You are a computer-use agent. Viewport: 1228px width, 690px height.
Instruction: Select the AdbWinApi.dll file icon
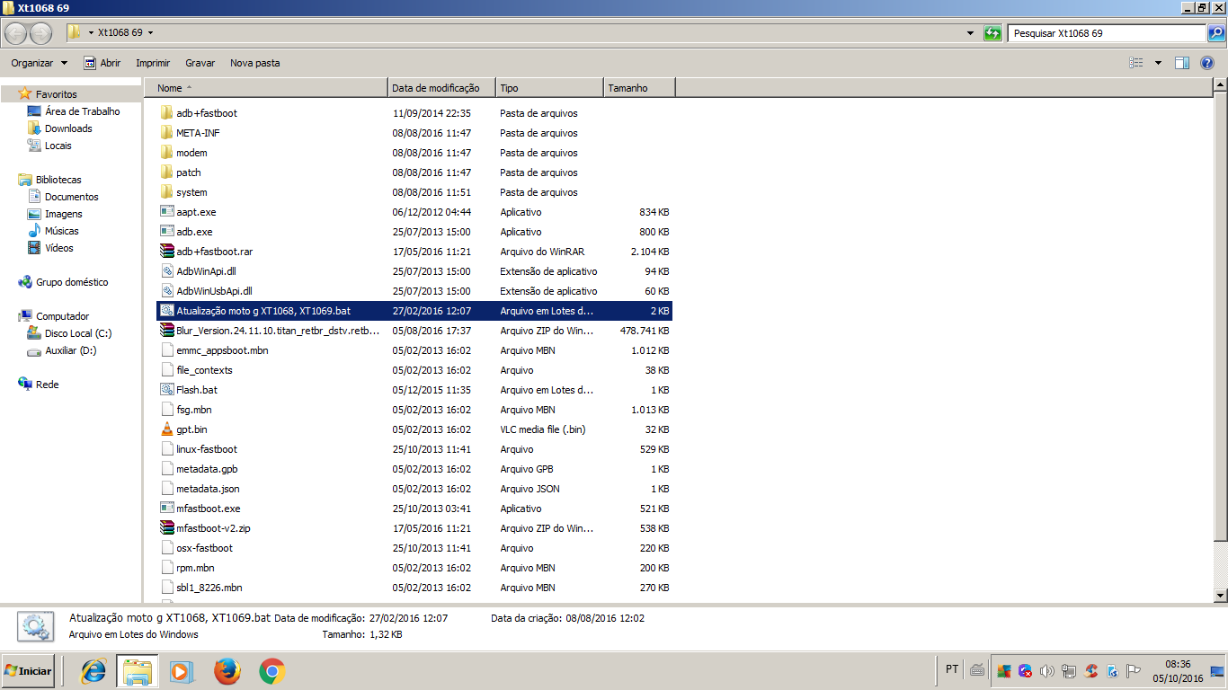click(166, 271)
